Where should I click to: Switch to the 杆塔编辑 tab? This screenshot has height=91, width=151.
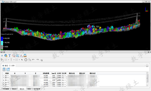tap(6, 89)
